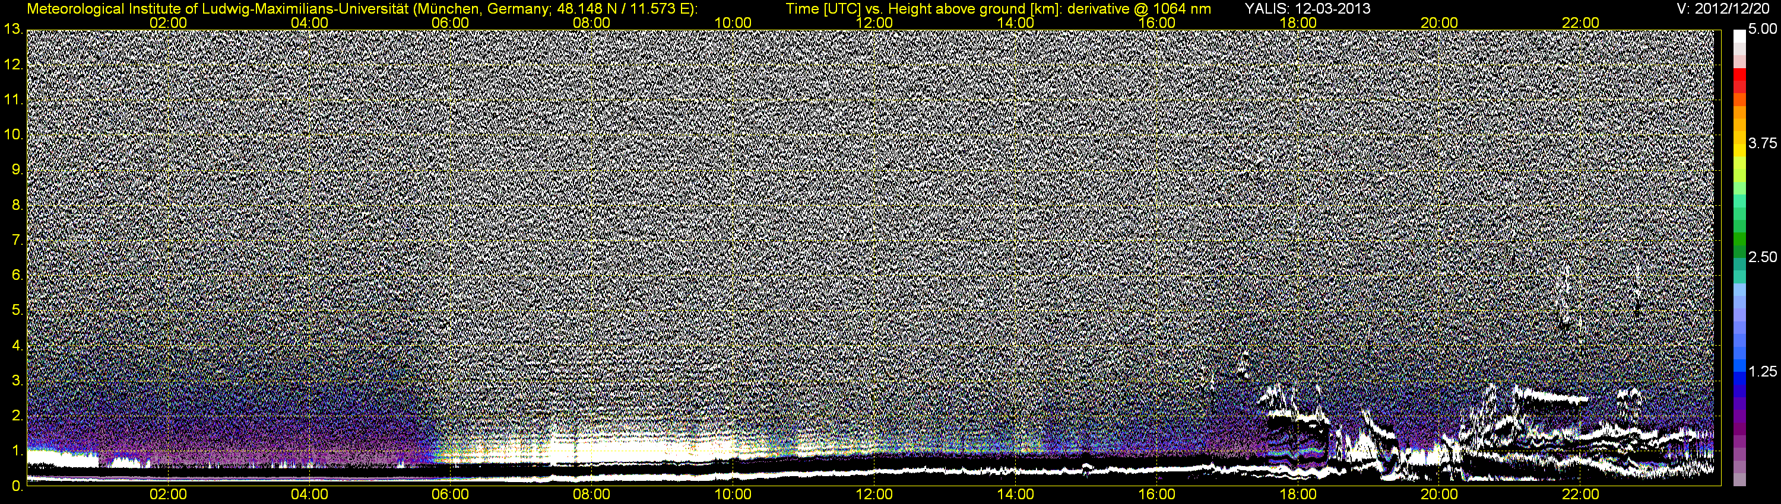This screenshot has height=504, width=1781.
Task: Select the 'V: 2012/12/20' version label
Action: tap(1723, 9)
